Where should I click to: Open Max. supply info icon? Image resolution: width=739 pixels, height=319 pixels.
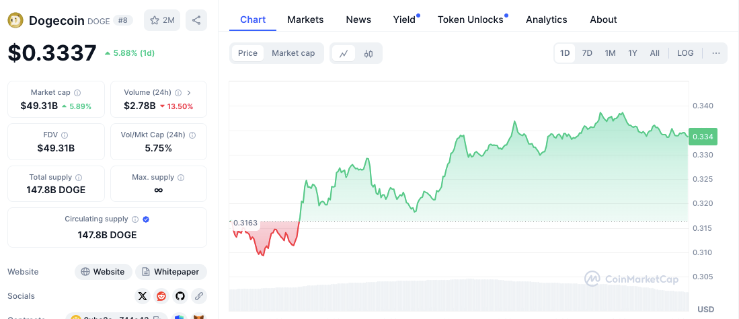coord(181,178)
